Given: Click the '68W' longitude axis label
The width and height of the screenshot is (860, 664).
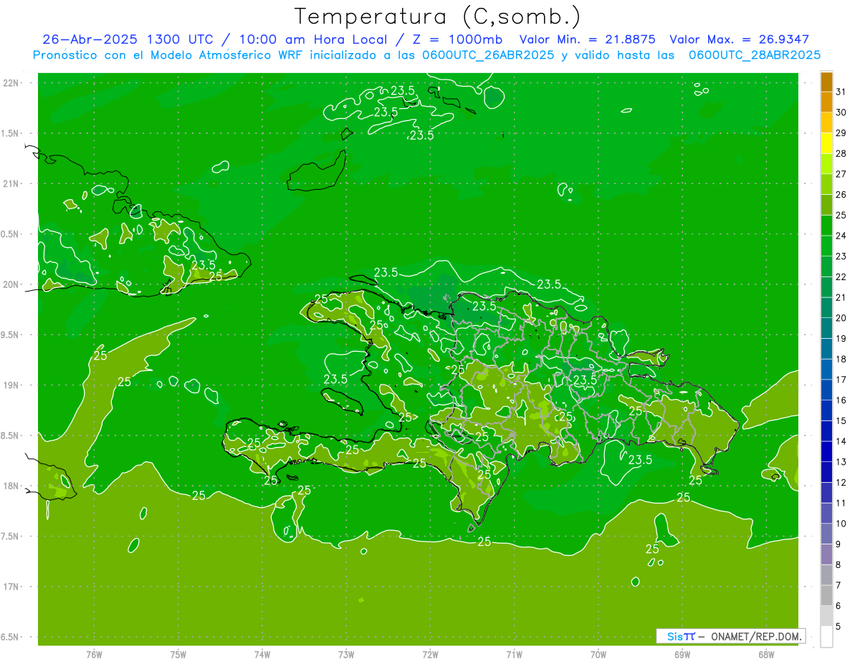Looking at the screenshot, I should pos(766,655).
